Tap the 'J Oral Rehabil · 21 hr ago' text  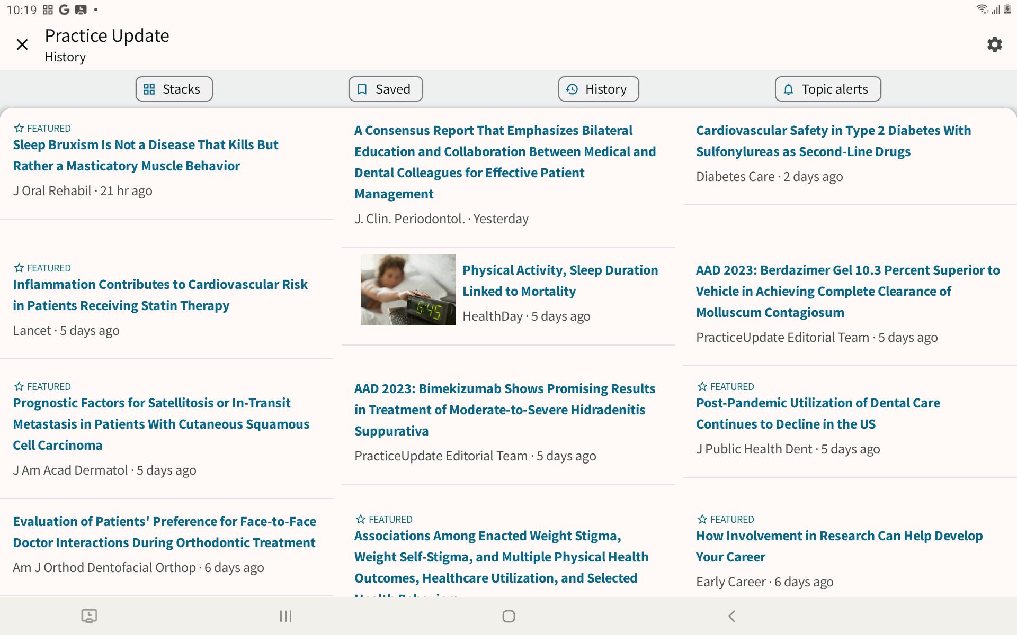coord(83,190)
